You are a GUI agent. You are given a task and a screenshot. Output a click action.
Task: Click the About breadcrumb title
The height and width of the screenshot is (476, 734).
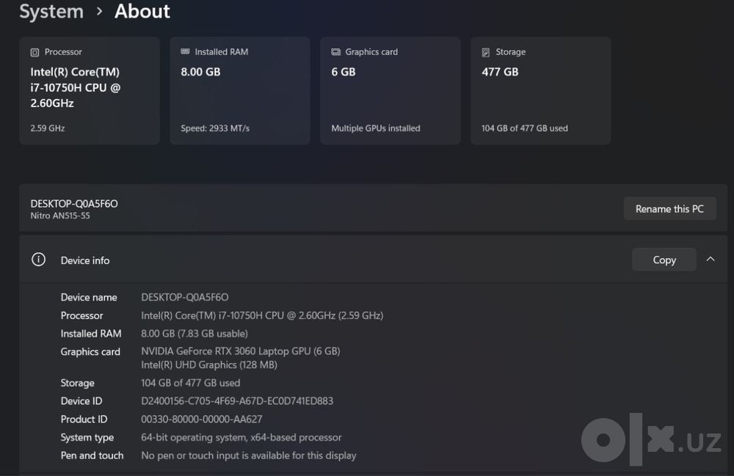pyautogui.click(x=142, y=11)
